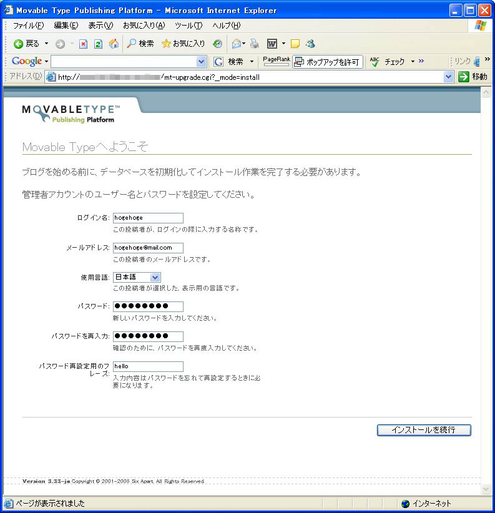Click the Windows flag logo throbber
This screenshot has width=495, height=513.
(x=481, y=26)
